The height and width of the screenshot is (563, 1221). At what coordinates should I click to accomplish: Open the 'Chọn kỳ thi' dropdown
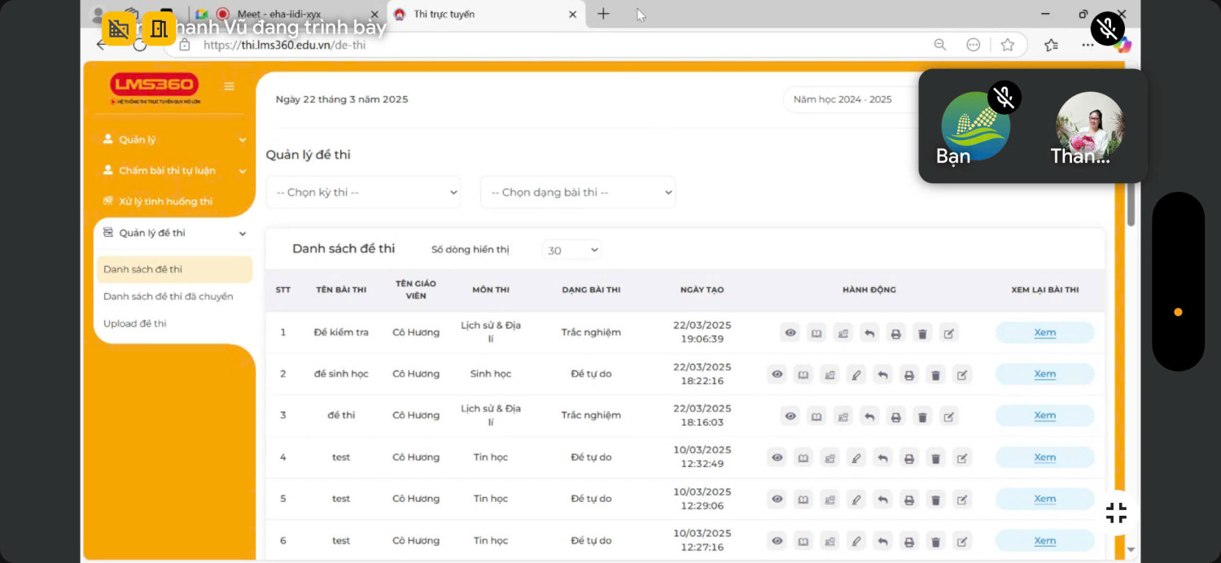[x=363, y=193]
